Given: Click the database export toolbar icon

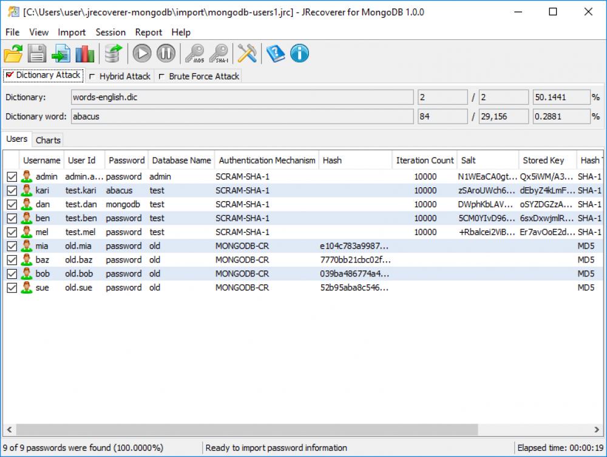Looking at the screenshot, I should tap(113, 53).
